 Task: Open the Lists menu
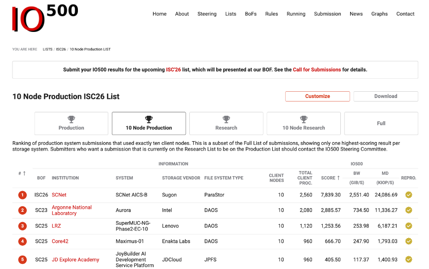[x=230, y=14]
